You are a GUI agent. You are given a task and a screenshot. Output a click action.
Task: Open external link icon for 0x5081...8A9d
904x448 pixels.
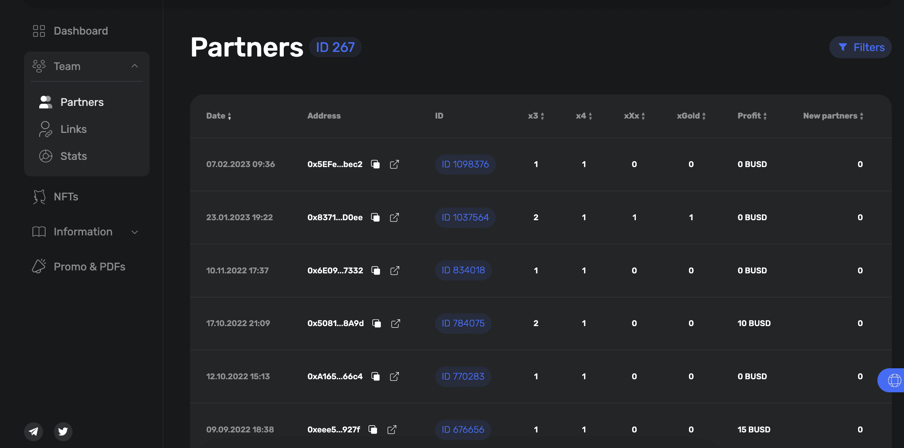pyautogui.click(x=395, y=323)
